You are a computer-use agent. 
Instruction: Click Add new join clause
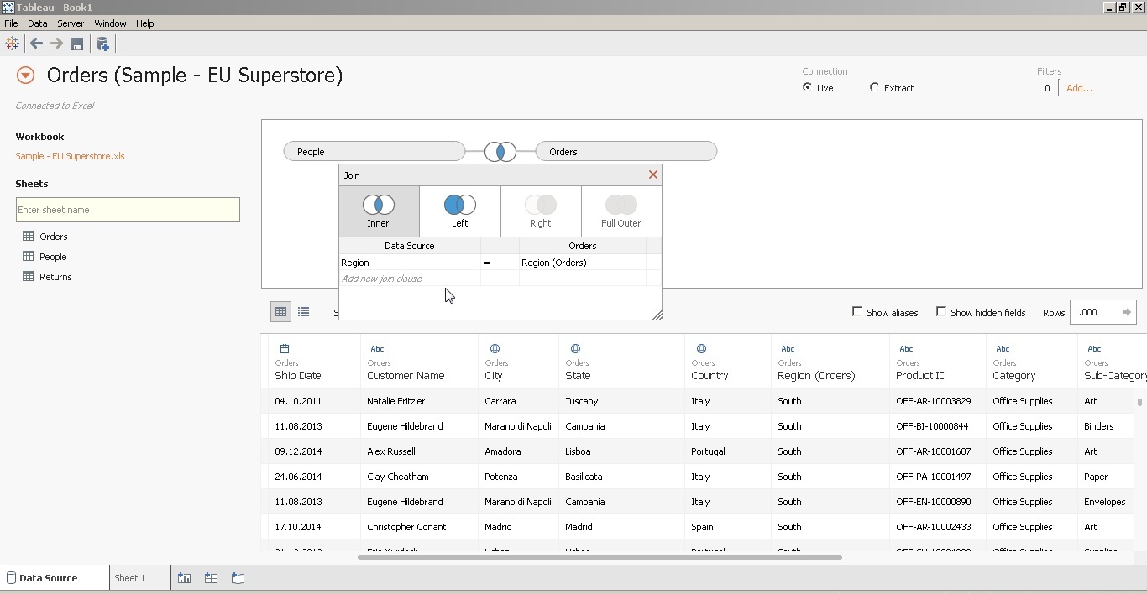[x=382, y=279]
